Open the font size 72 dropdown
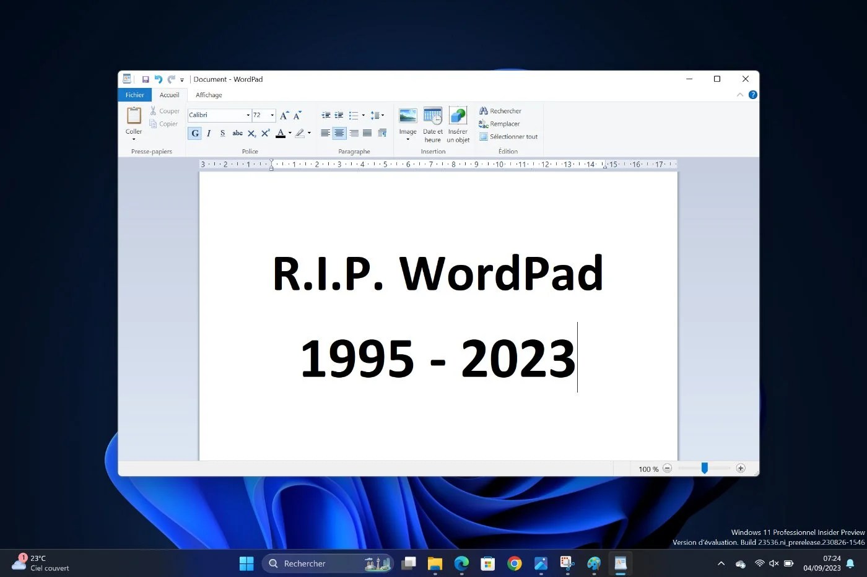 271,115
